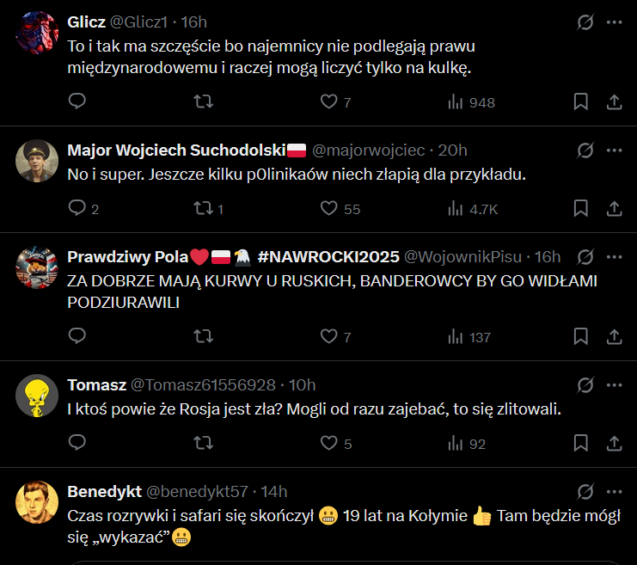Reply to Glicz's tweet
Viewport: 637px width, 565px height.
coord(77,101)
